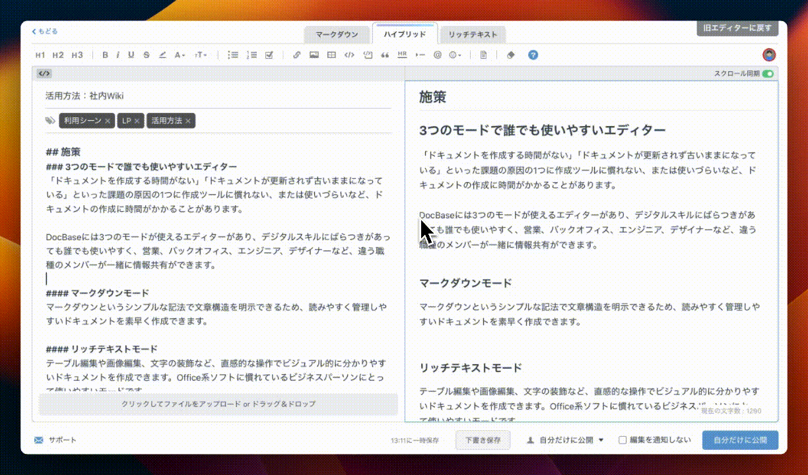Switch to the マークダウン tab

tap(337, 34)
